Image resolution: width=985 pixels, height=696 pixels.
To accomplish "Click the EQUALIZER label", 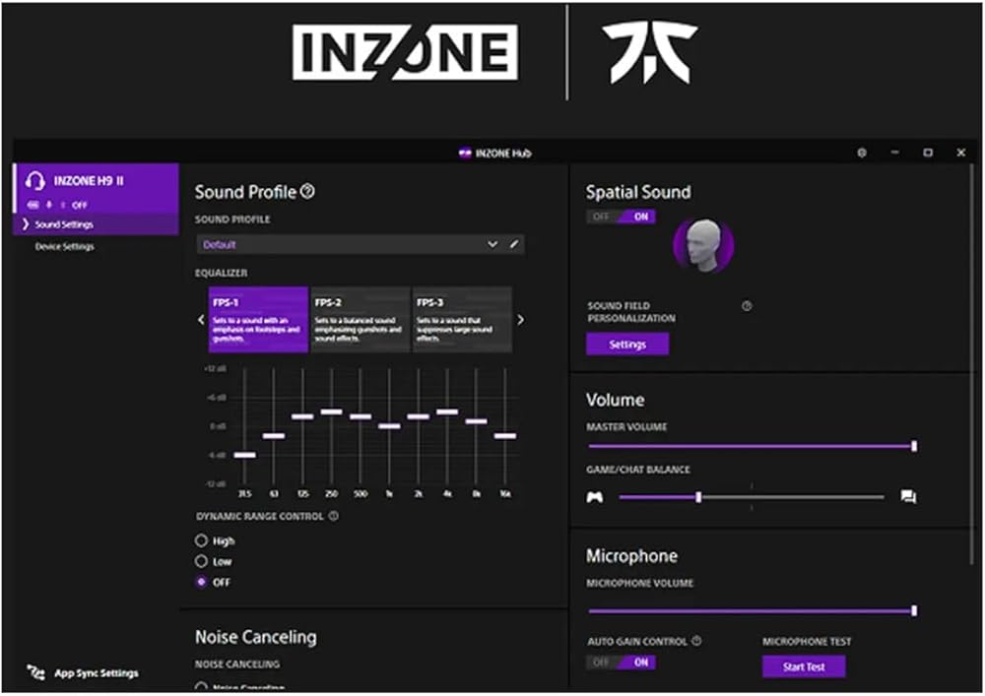I will coord(221,273).
